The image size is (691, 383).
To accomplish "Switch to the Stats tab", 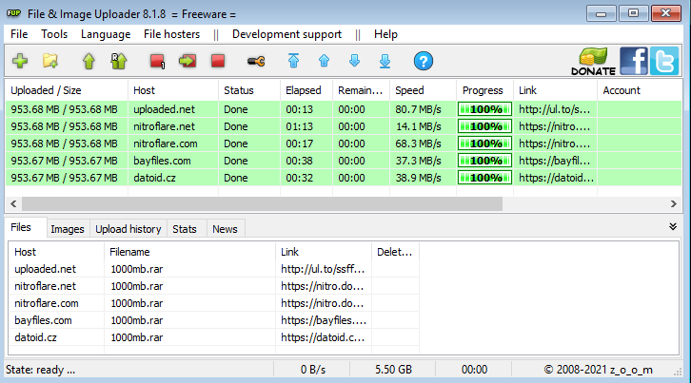I will (x=185, y=229).
